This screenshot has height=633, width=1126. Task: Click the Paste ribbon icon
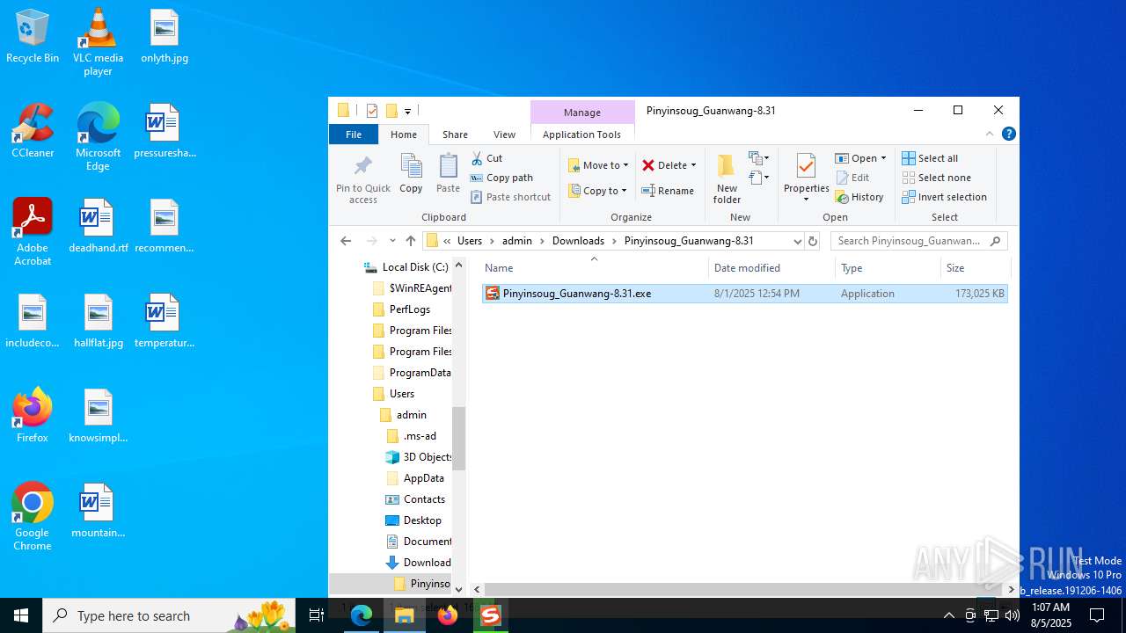[448, 173]
